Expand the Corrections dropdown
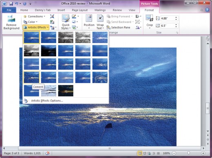The width and height of the screenshot is (212, 158). click(x=34, y=16)
